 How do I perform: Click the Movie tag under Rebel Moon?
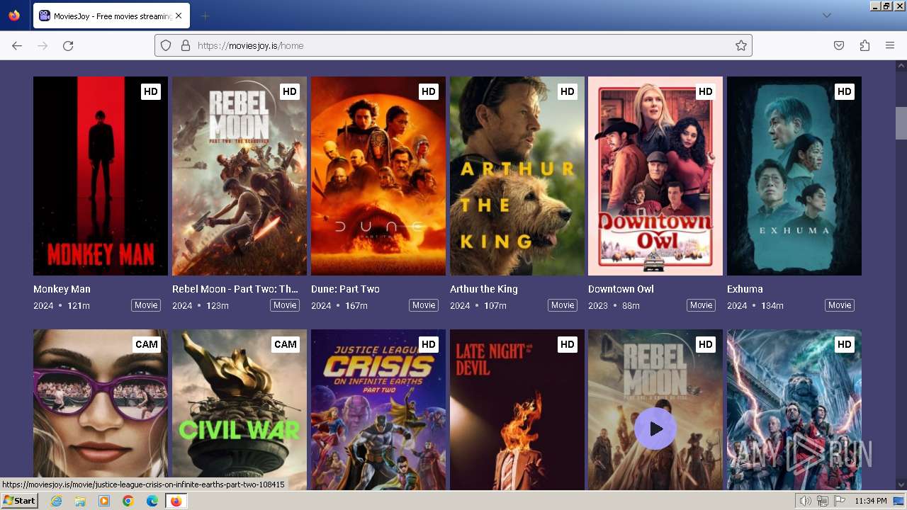tap(285, 305)
